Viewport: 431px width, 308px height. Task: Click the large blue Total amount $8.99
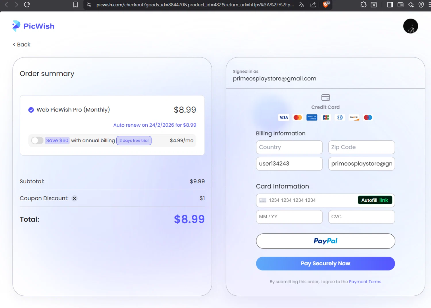click(x=189, y=219)
